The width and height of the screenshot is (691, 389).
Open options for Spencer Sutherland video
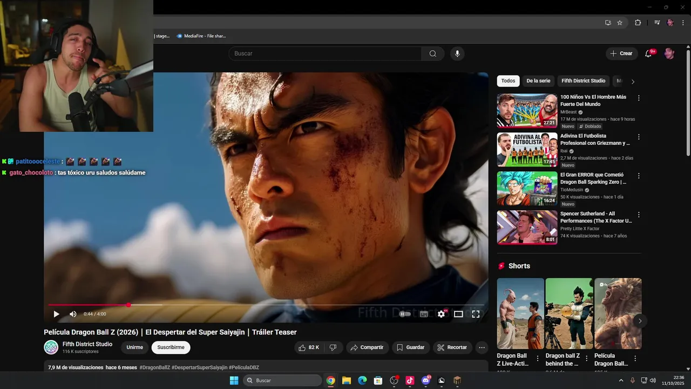[639, 215]
